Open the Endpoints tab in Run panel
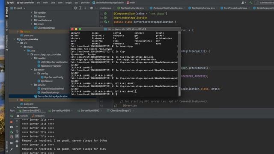The image size is (274, 154). 38,116
